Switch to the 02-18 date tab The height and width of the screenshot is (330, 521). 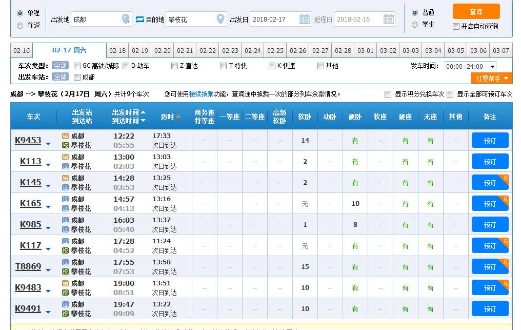point(117,50)
